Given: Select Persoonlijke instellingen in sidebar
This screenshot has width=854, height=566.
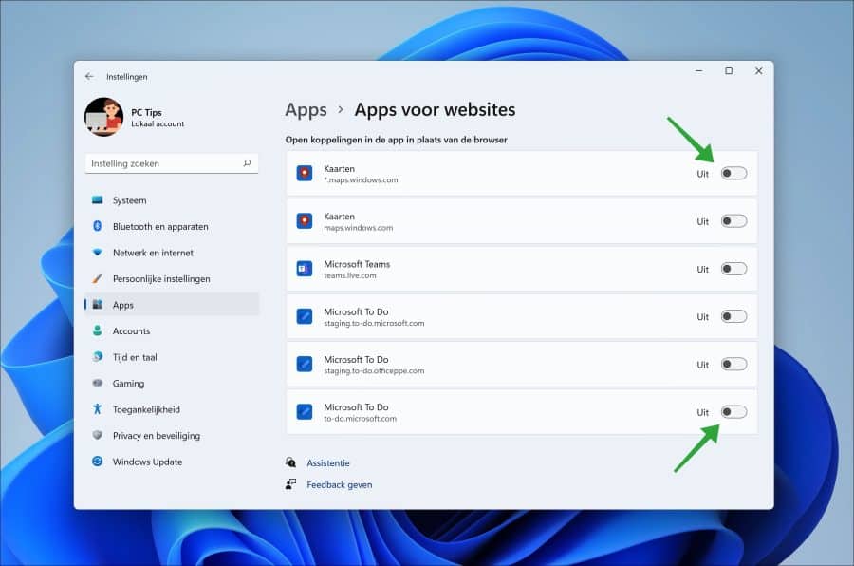Looking at the screenshot, I should (172, 278).
